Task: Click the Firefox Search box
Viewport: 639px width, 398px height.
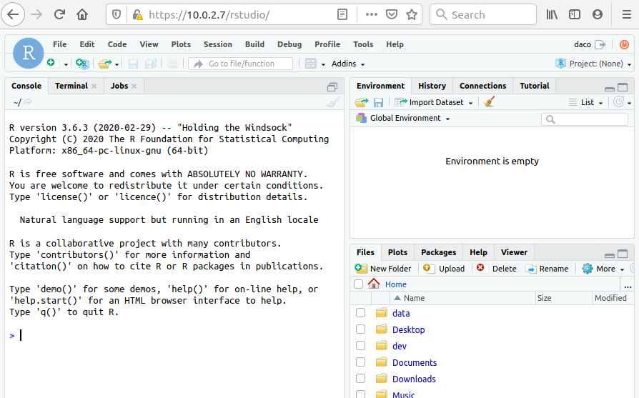Action: click(483, 15)
